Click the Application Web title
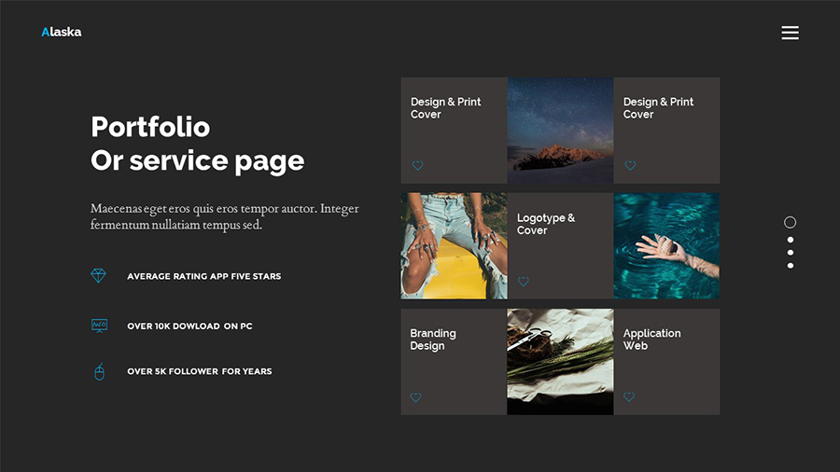 coord(651,340)
